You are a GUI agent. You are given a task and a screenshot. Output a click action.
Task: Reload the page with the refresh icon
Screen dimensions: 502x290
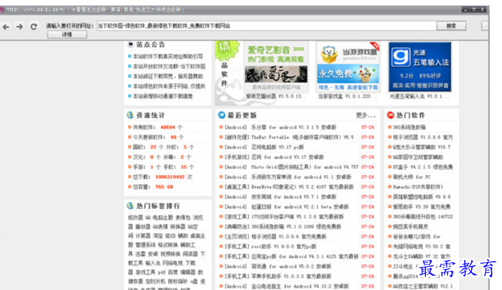point(34,27)
